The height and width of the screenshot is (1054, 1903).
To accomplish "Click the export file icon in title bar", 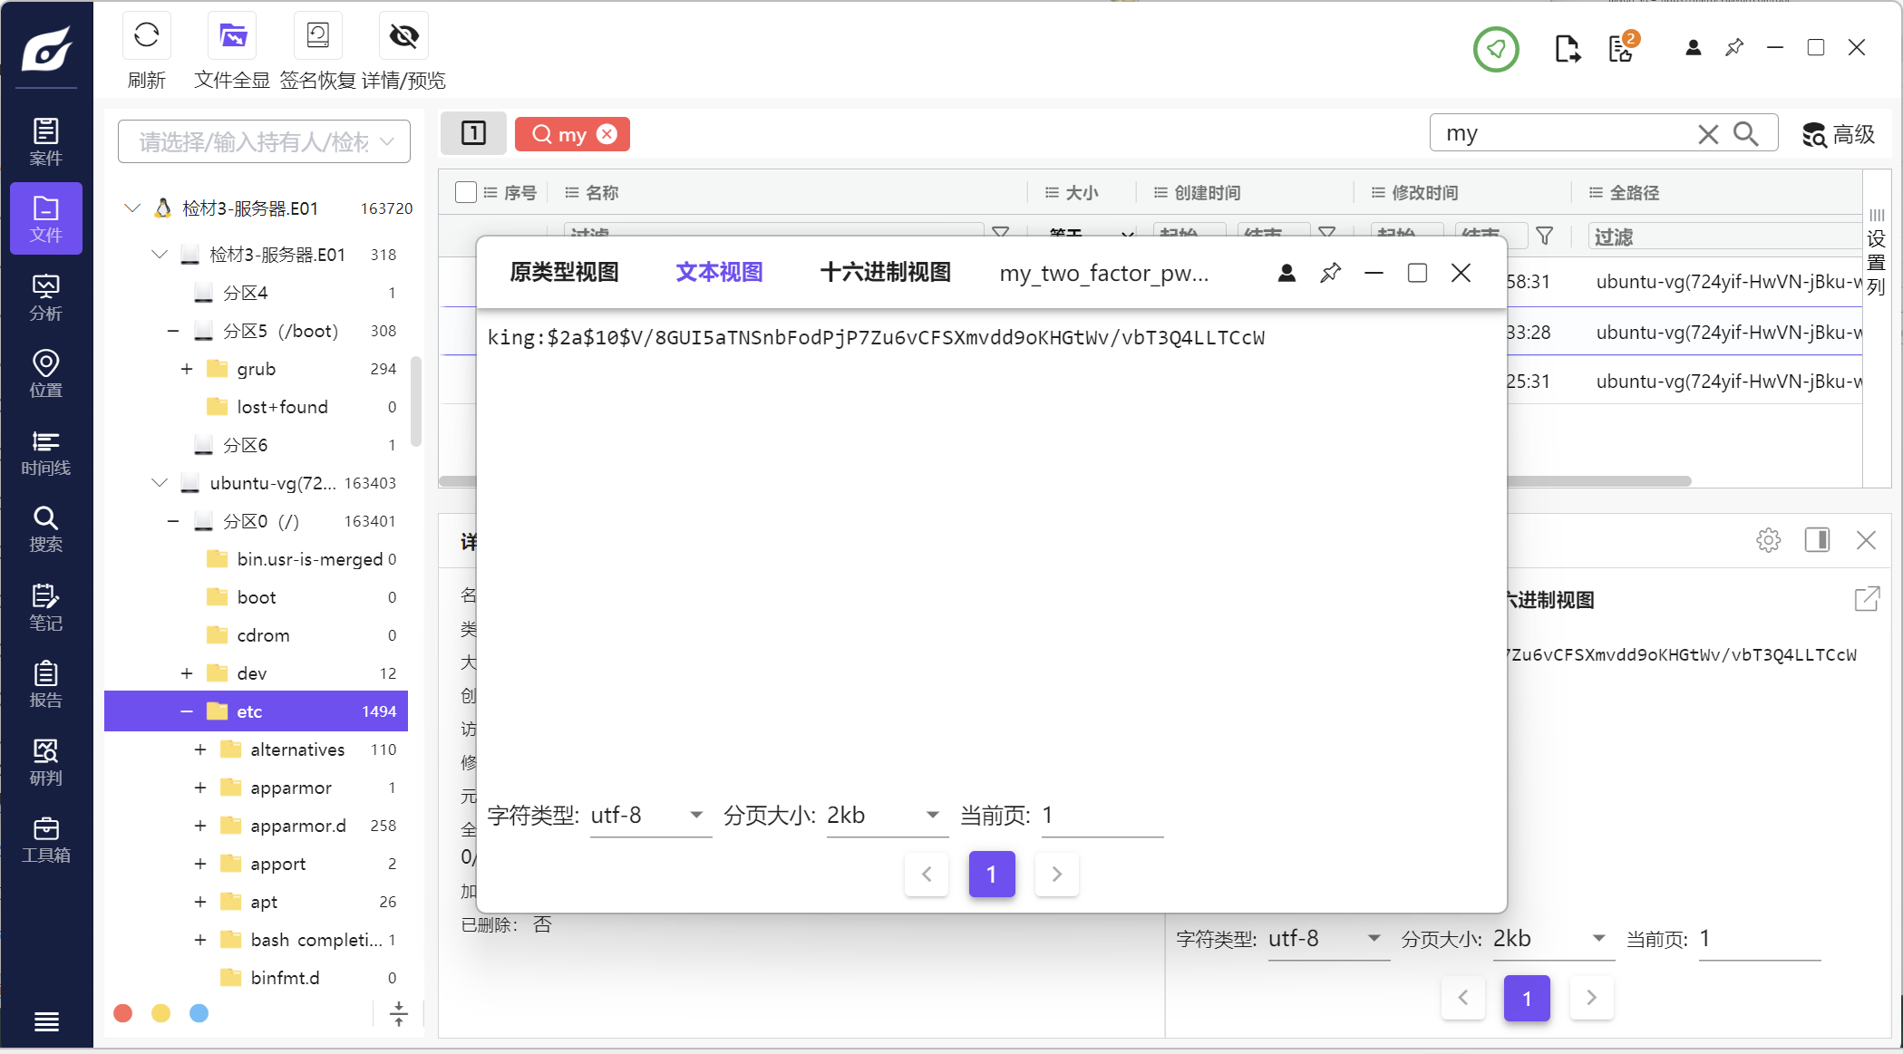I will coord(1567,49).
